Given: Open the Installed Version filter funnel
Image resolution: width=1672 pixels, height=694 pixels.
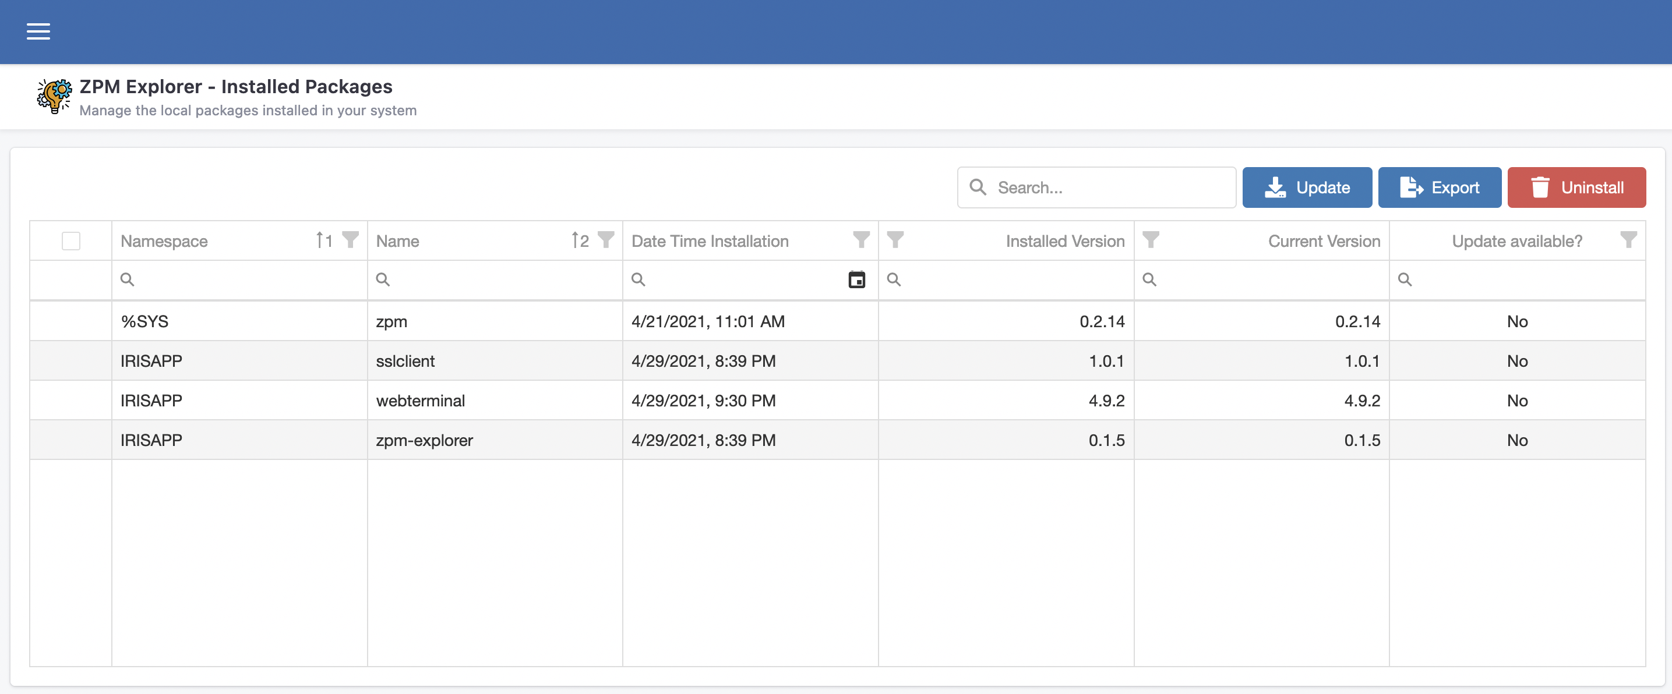Looking at the screenshot, I should pos(895,240).
